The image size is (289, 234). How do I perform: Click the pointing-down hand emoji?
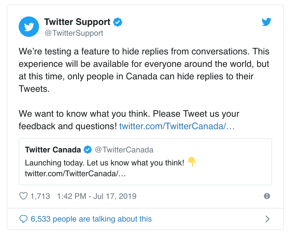click(192, 162)
